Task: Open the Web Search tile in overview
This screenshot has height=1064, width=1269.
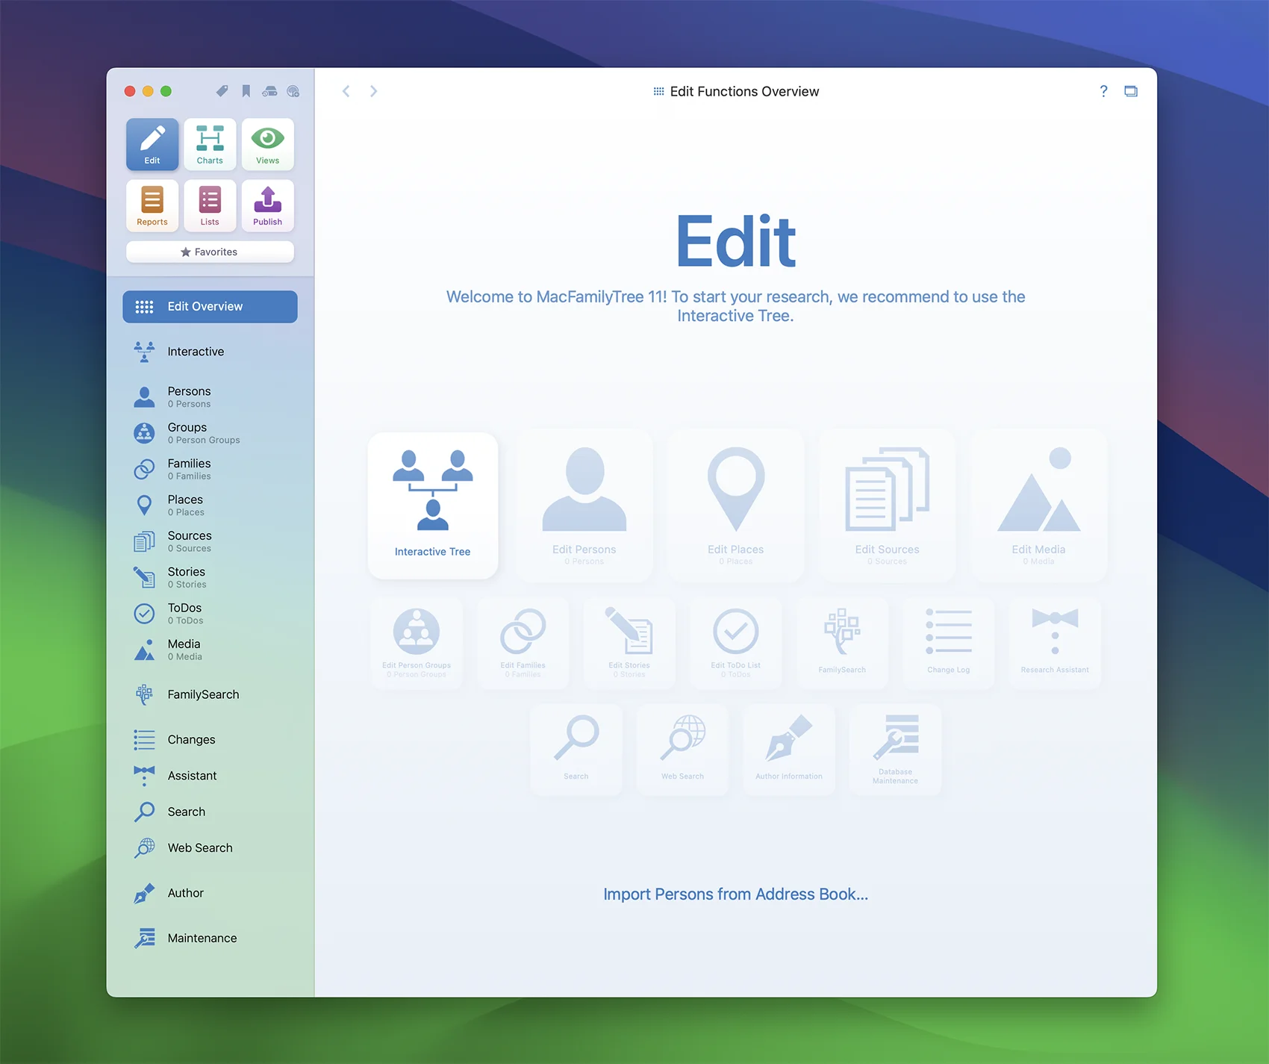Action: [682, 750]
